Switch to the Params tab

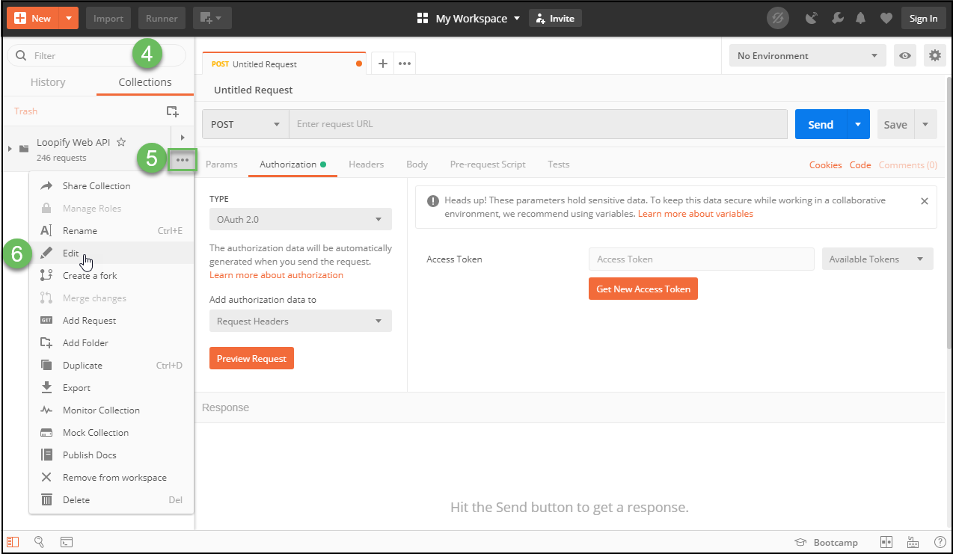tap(221, 164)
